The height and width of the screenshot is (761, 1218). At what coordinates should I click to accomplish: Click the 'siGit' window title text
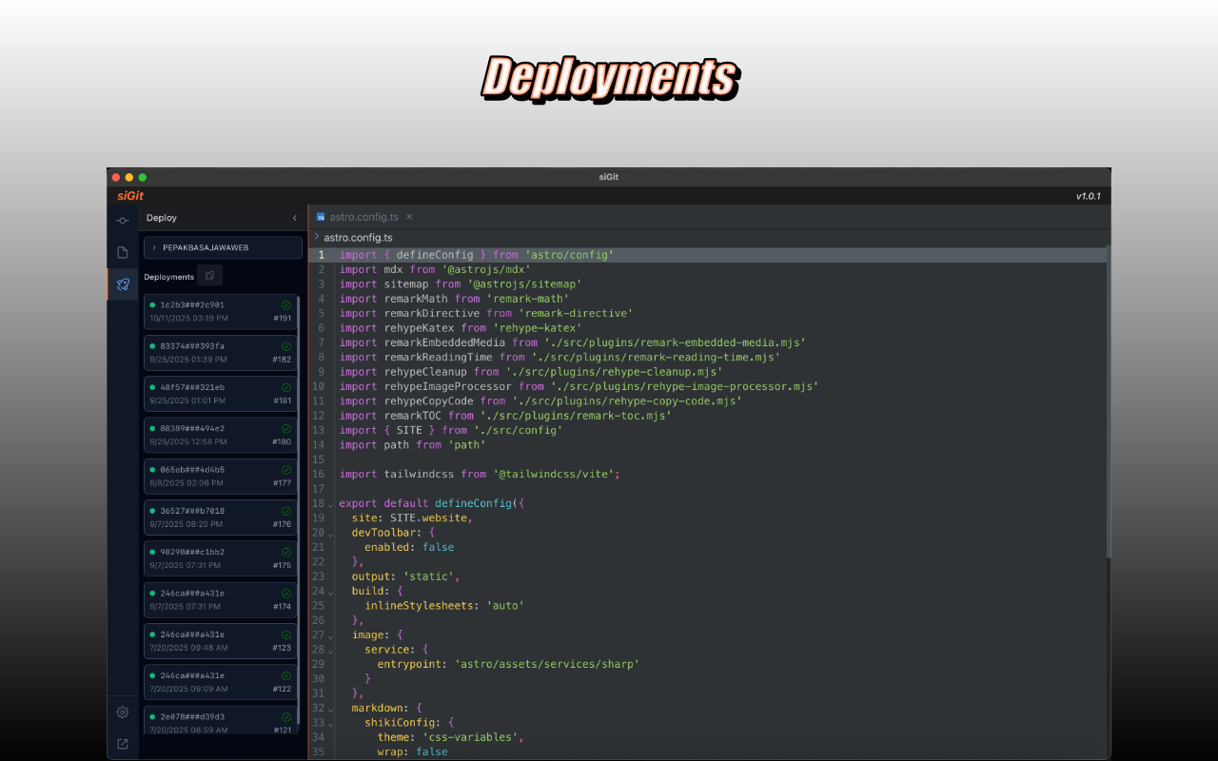tap(609, 177)
